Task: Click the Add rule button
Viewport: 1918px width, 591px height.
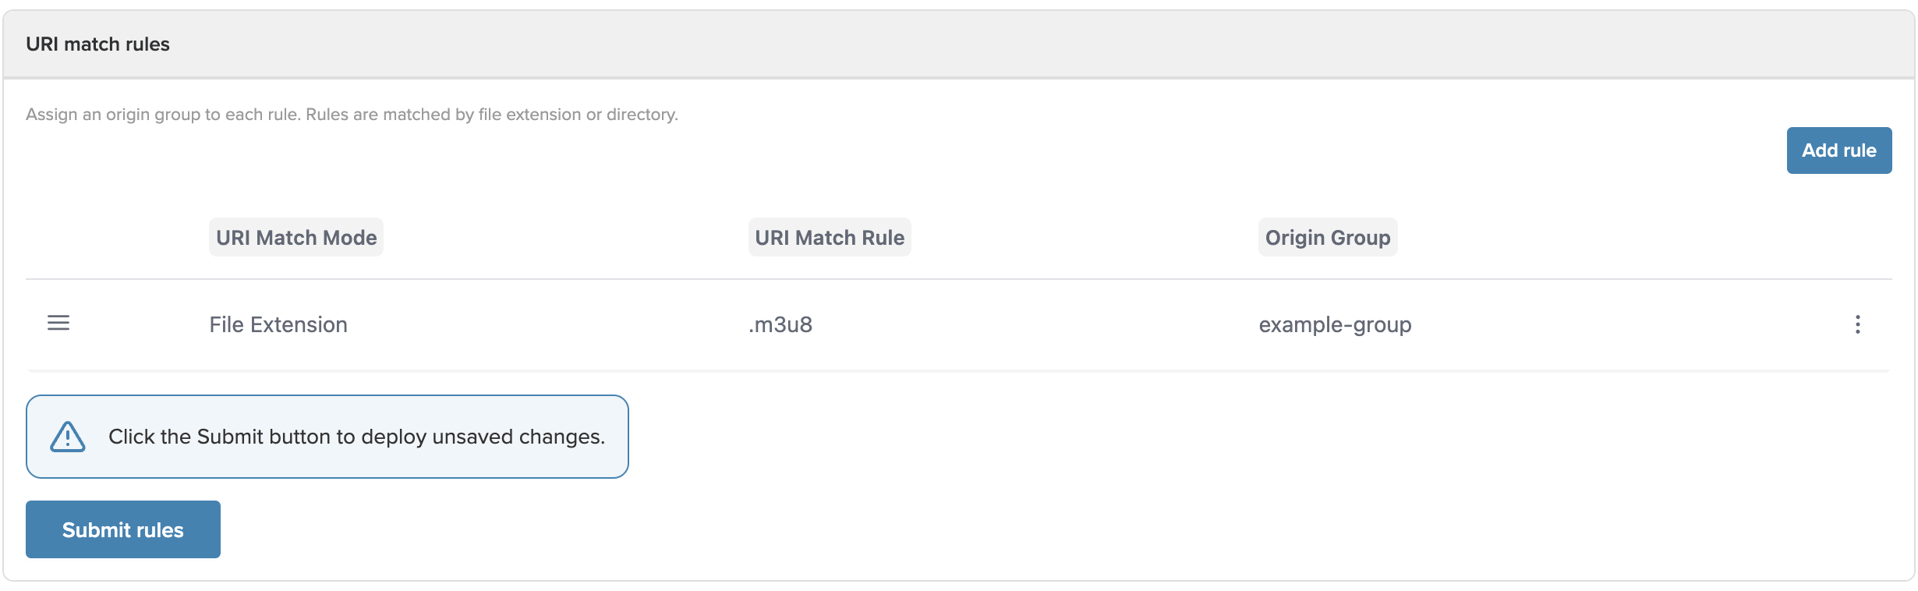Action: [x=1838, y=150]
